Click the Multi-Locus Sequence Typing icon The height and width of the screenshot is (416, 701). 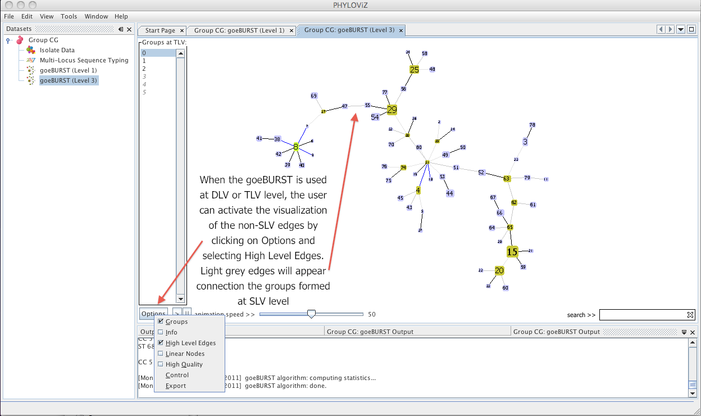[30, 60]
